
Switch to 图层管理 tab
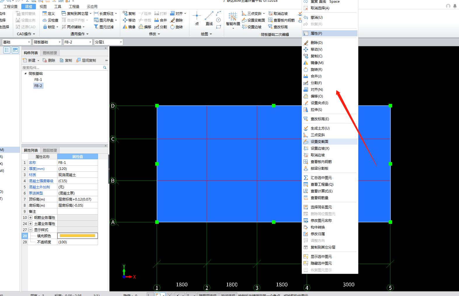tap(50, 150)
